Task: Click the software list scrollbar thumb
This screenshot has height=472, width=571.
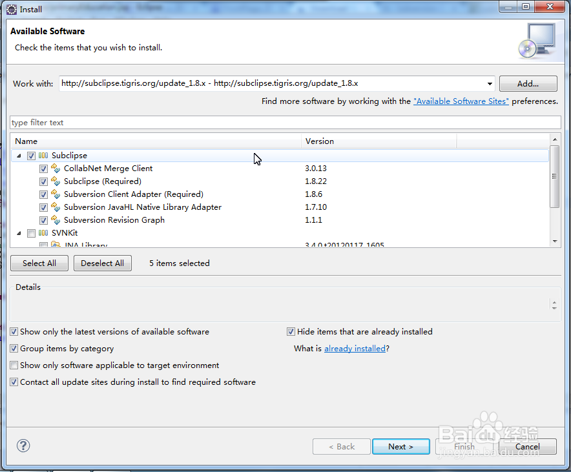Action: point(555,176)
